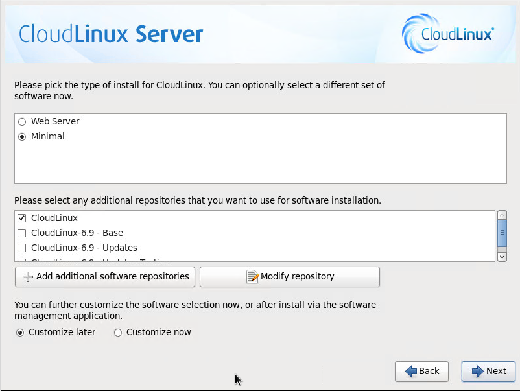Click the plus icon on Add repositories button
The height and width of the screenshot is (391, 520).
tap(27, 277)
